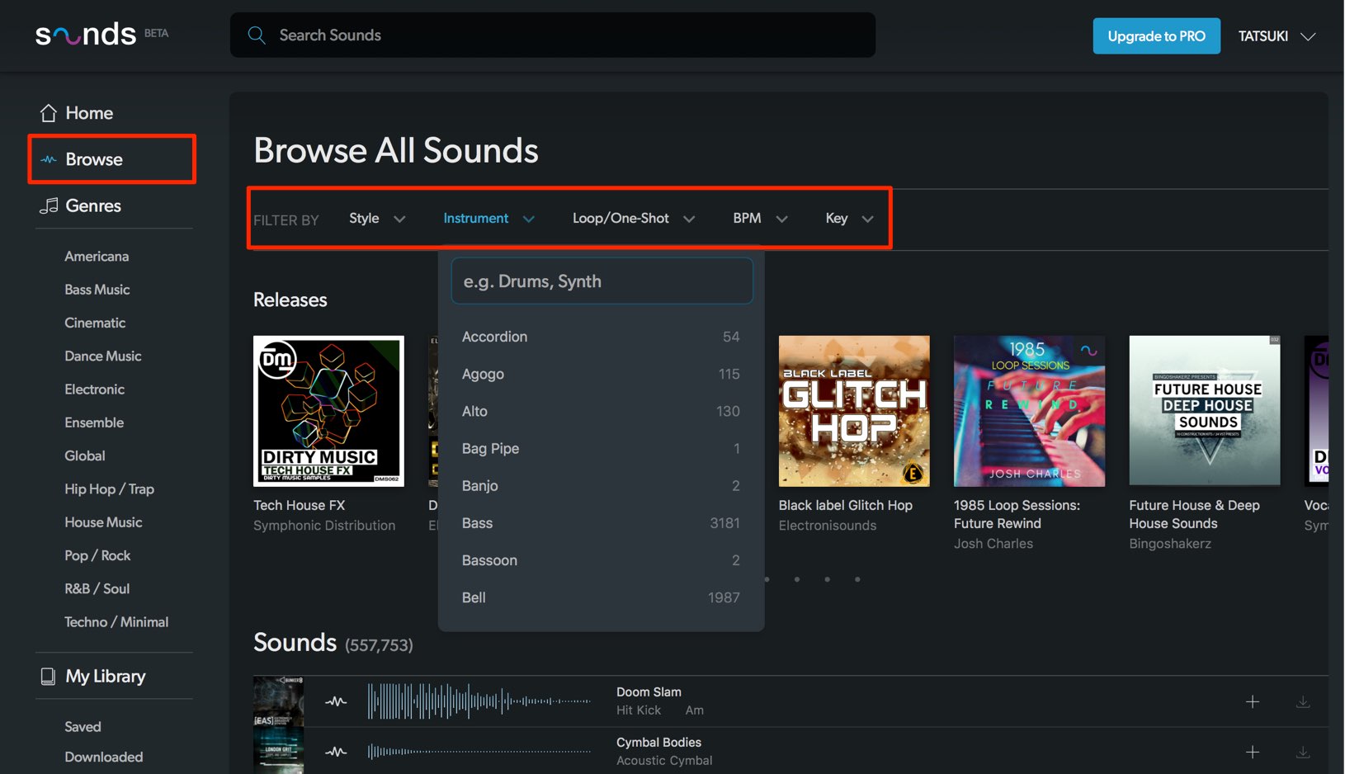Image resolution: width=1345 pixels, height=774 pixels.
Task: Collapse the Instrument filter dropdown
Action: tap(489, 219)
